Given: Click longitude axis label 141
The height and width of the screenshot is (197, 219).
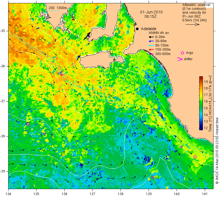Looking at the screenshot, I should coord(205,194).
